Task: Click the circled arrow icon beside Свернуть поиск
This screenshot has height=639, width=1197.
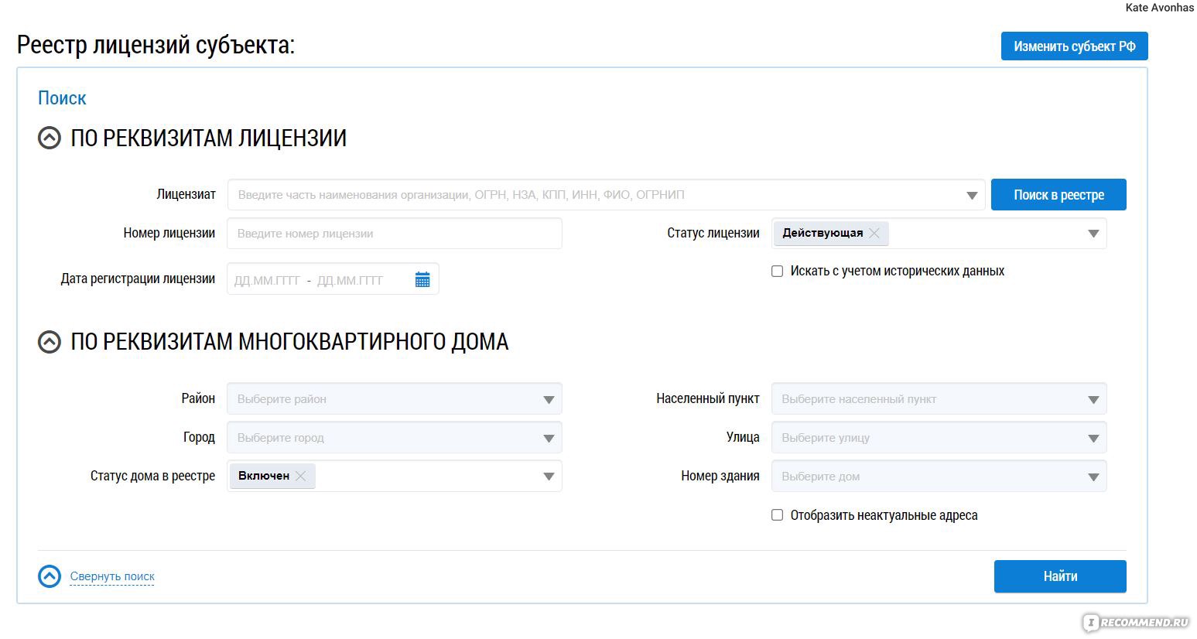Action: click(x=50, y=576)
